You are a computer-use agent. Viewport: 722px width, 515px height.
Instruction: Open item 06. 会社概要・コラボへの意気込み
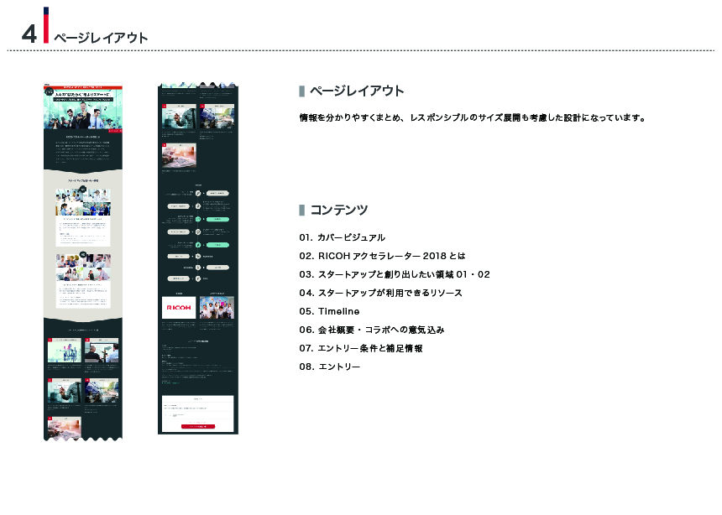pos(371,330)
